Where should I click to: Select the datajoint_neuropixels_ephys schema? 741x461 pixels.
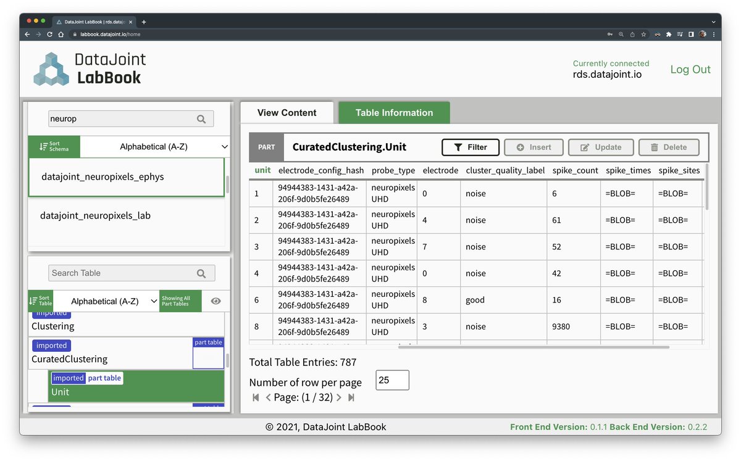click(127, 177)
